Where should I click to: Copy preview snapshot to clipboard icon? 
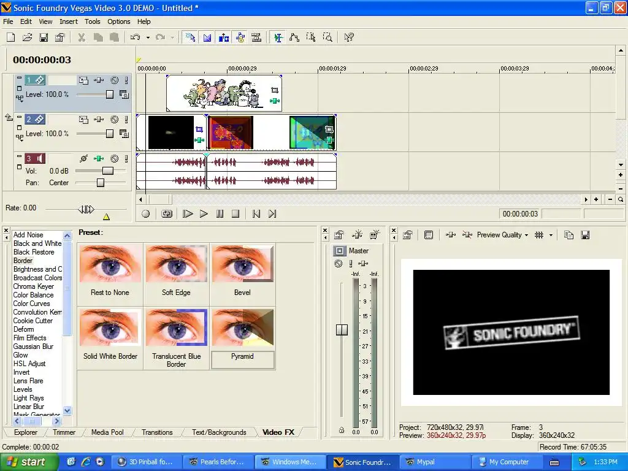569,235
